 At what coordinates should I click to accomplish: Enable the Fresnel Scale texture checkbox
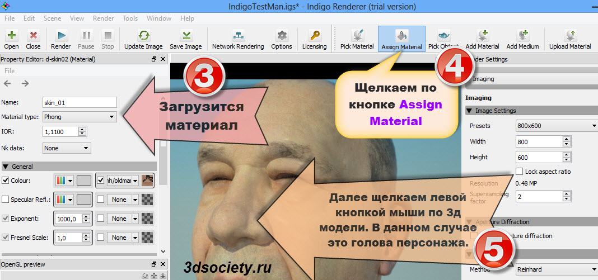(100, 238)
